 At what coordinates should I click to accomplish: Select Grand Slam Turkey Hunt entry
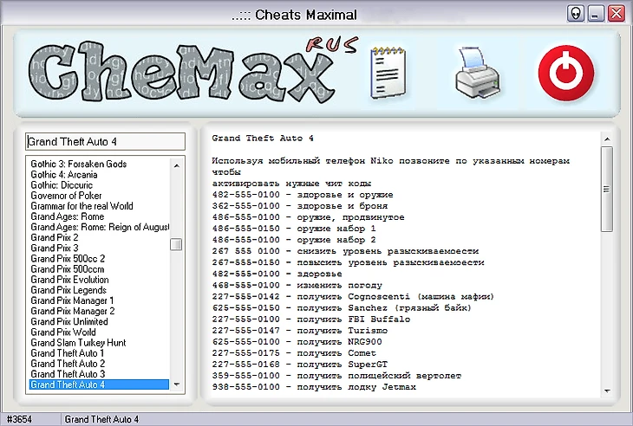point(78,343)
